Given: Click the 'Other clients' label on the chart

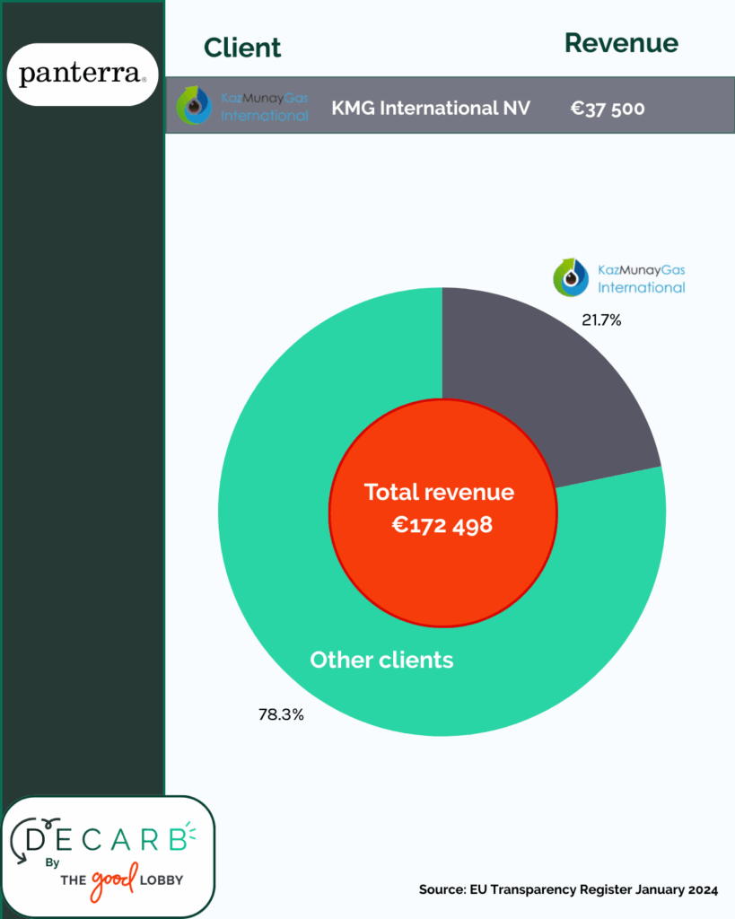Looking at the screenshot, I should pyautogui.click(x=381, y=660).
